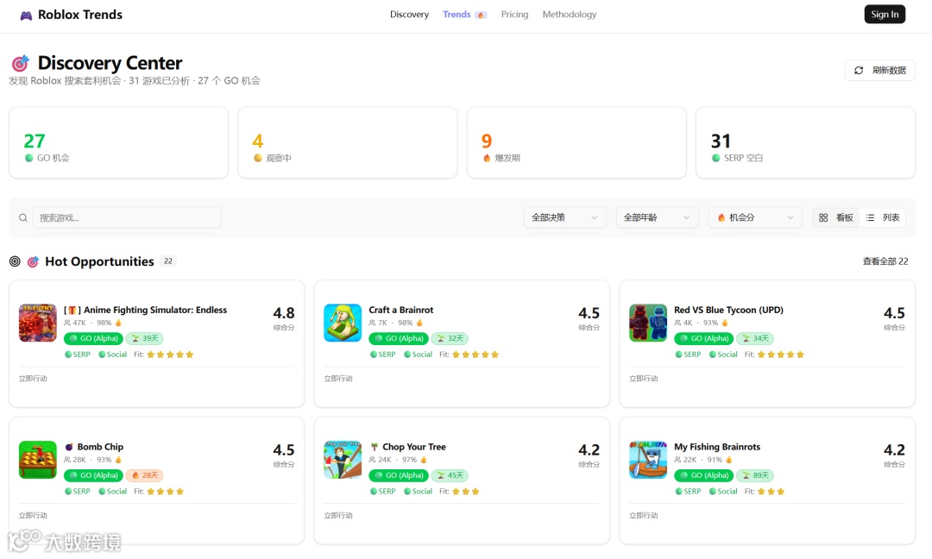Click GO (Alpha) badge on Chop Your Tree
Viewport: 932px width, 559px height.
(x=399, y=475)
